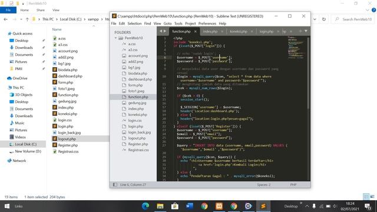
Task: Open Sublime Preferences menu
Action: [x=207, y=24]
